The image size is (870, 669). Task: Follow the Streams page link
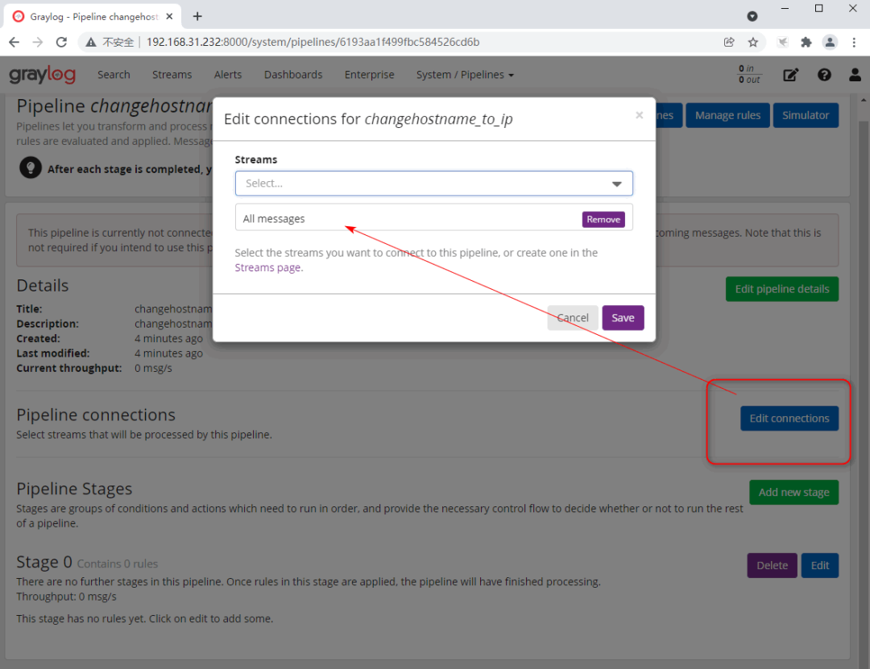[x=268, y=267]
